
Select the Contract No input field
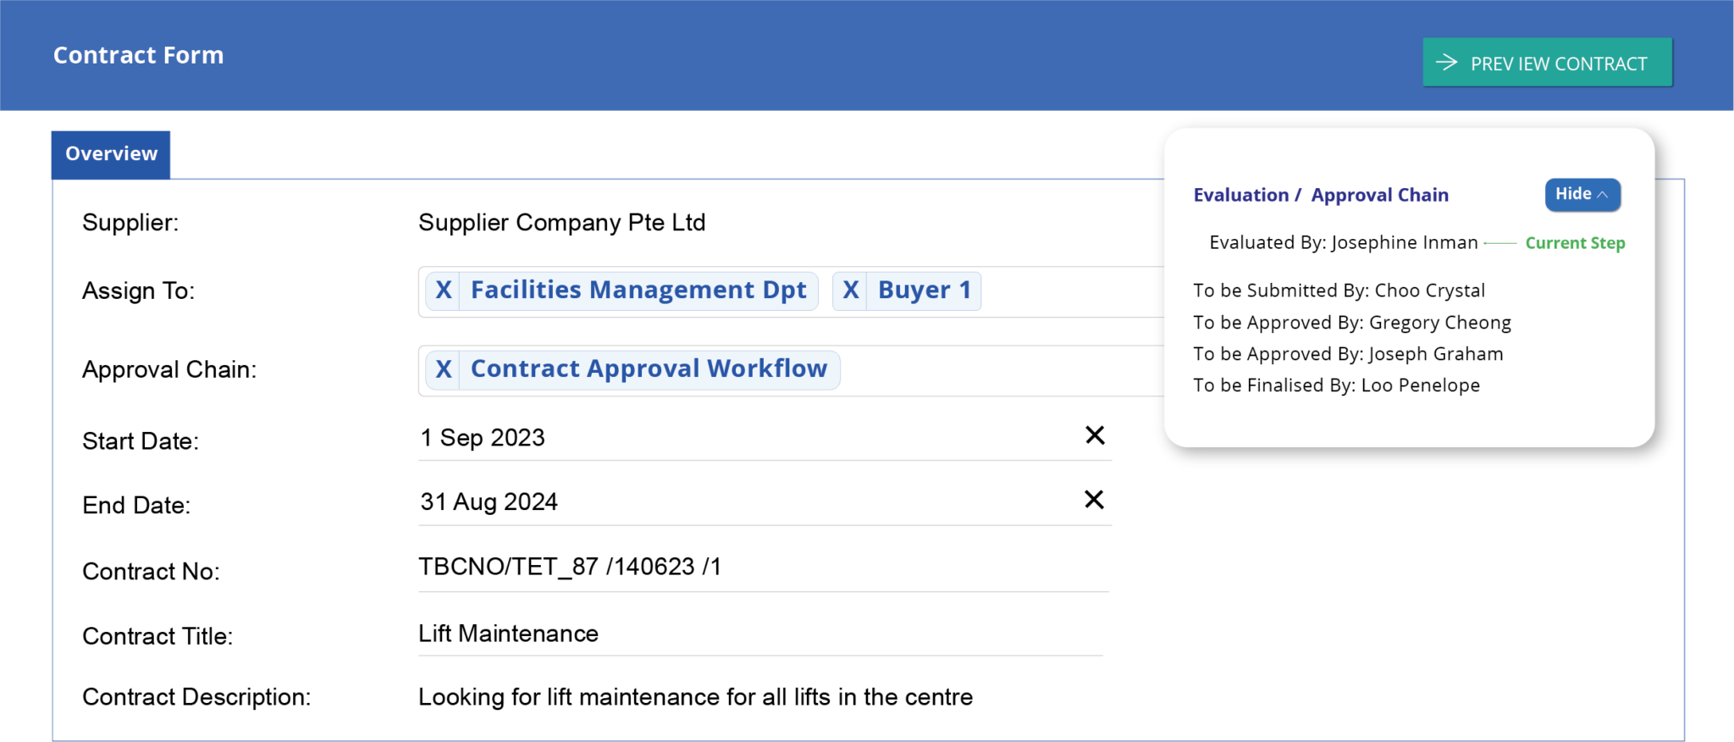762,567
